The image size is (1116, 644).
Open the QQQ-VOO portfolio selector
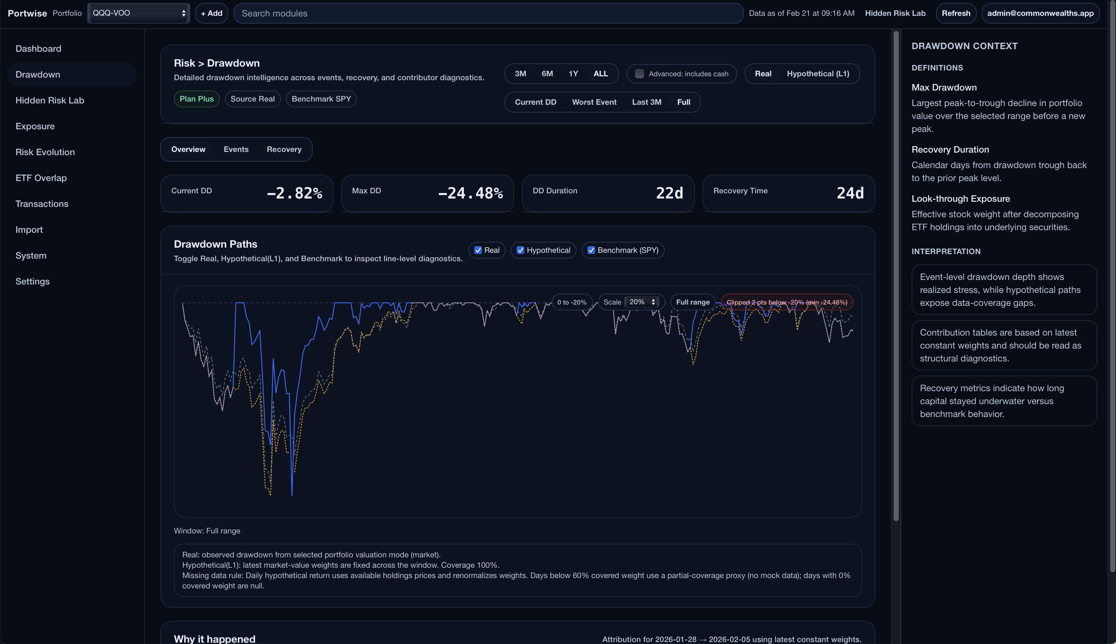pyautogui.click(x=138, y=13)
